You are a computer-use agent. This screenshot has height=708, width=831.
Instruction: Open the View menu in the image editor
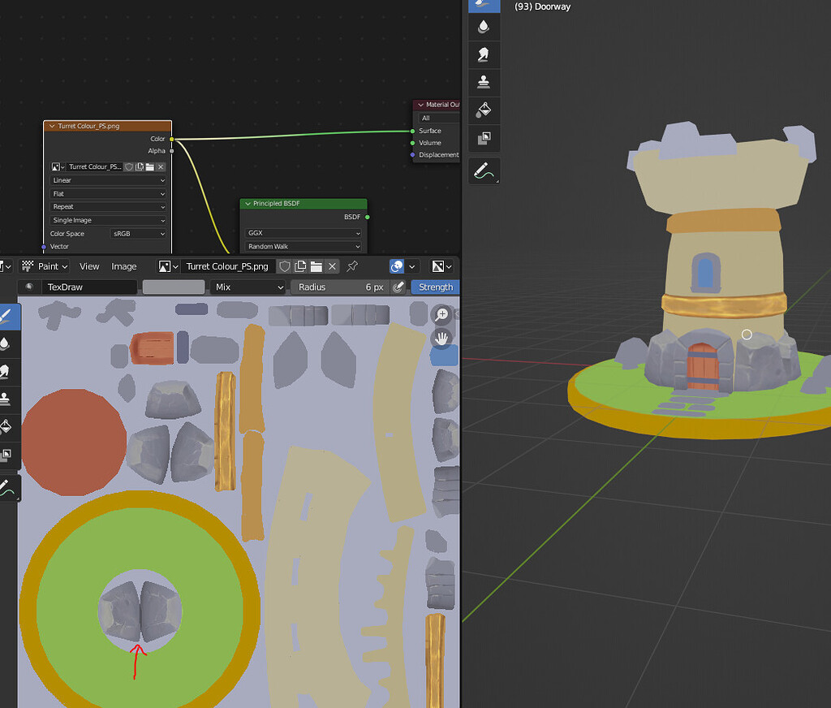pos(89,266)
